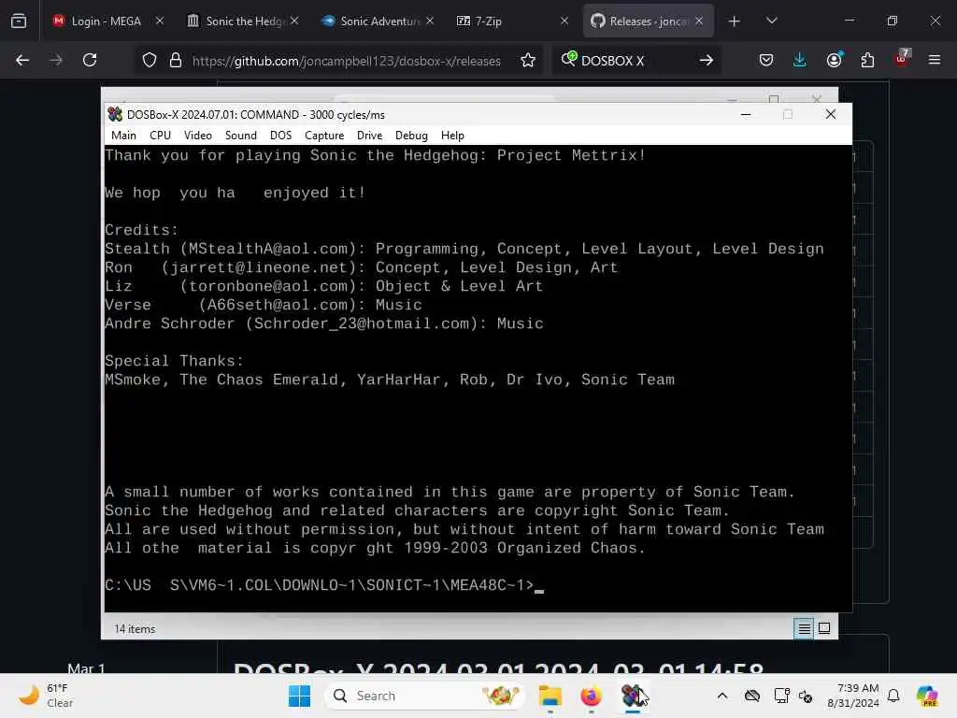Close the Sonic Adventure tab

430,22
